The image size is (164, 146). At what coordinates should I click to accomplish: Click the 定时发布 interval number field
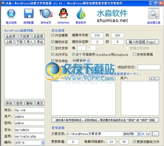82,48
